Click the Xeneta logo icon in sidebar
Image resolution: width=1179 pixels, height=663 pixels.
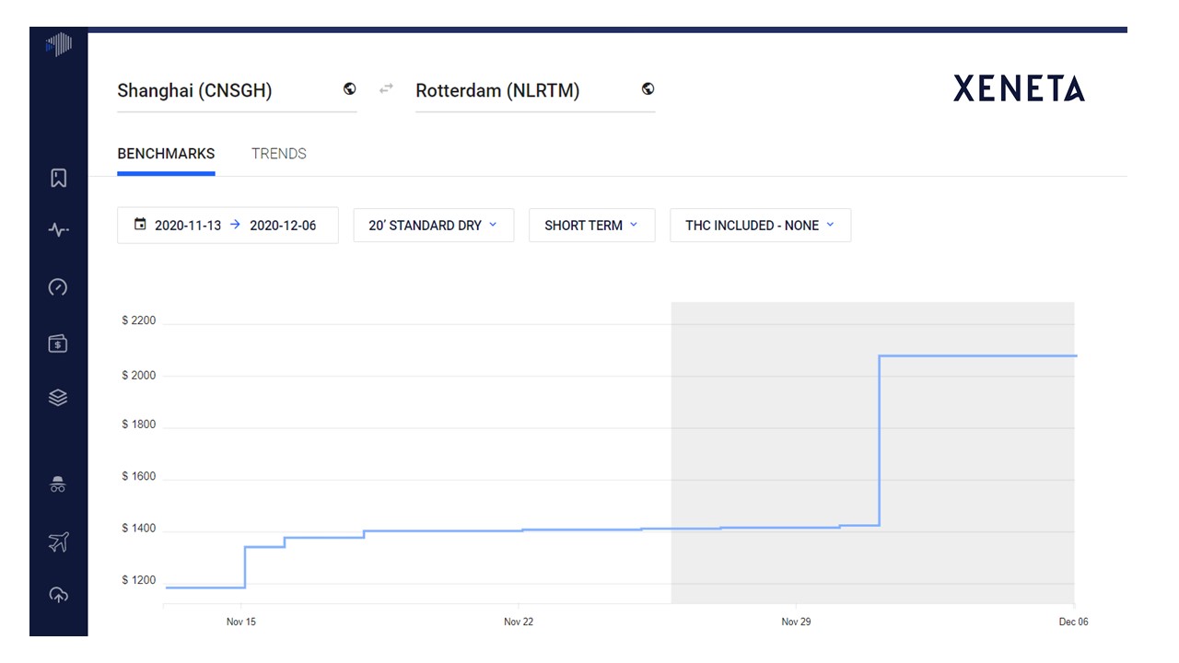coord(58,44)
